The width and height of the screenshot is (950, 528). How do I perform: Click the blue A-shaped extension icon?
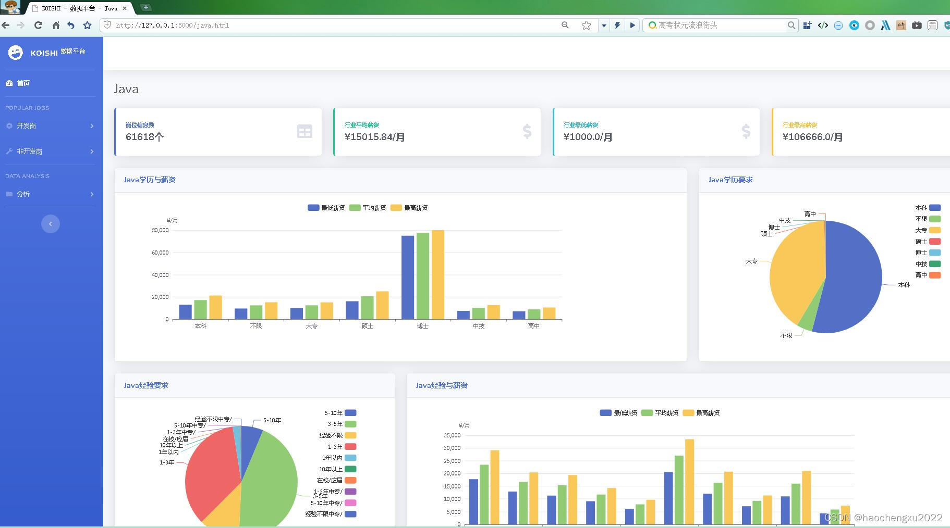coord(885,25)
